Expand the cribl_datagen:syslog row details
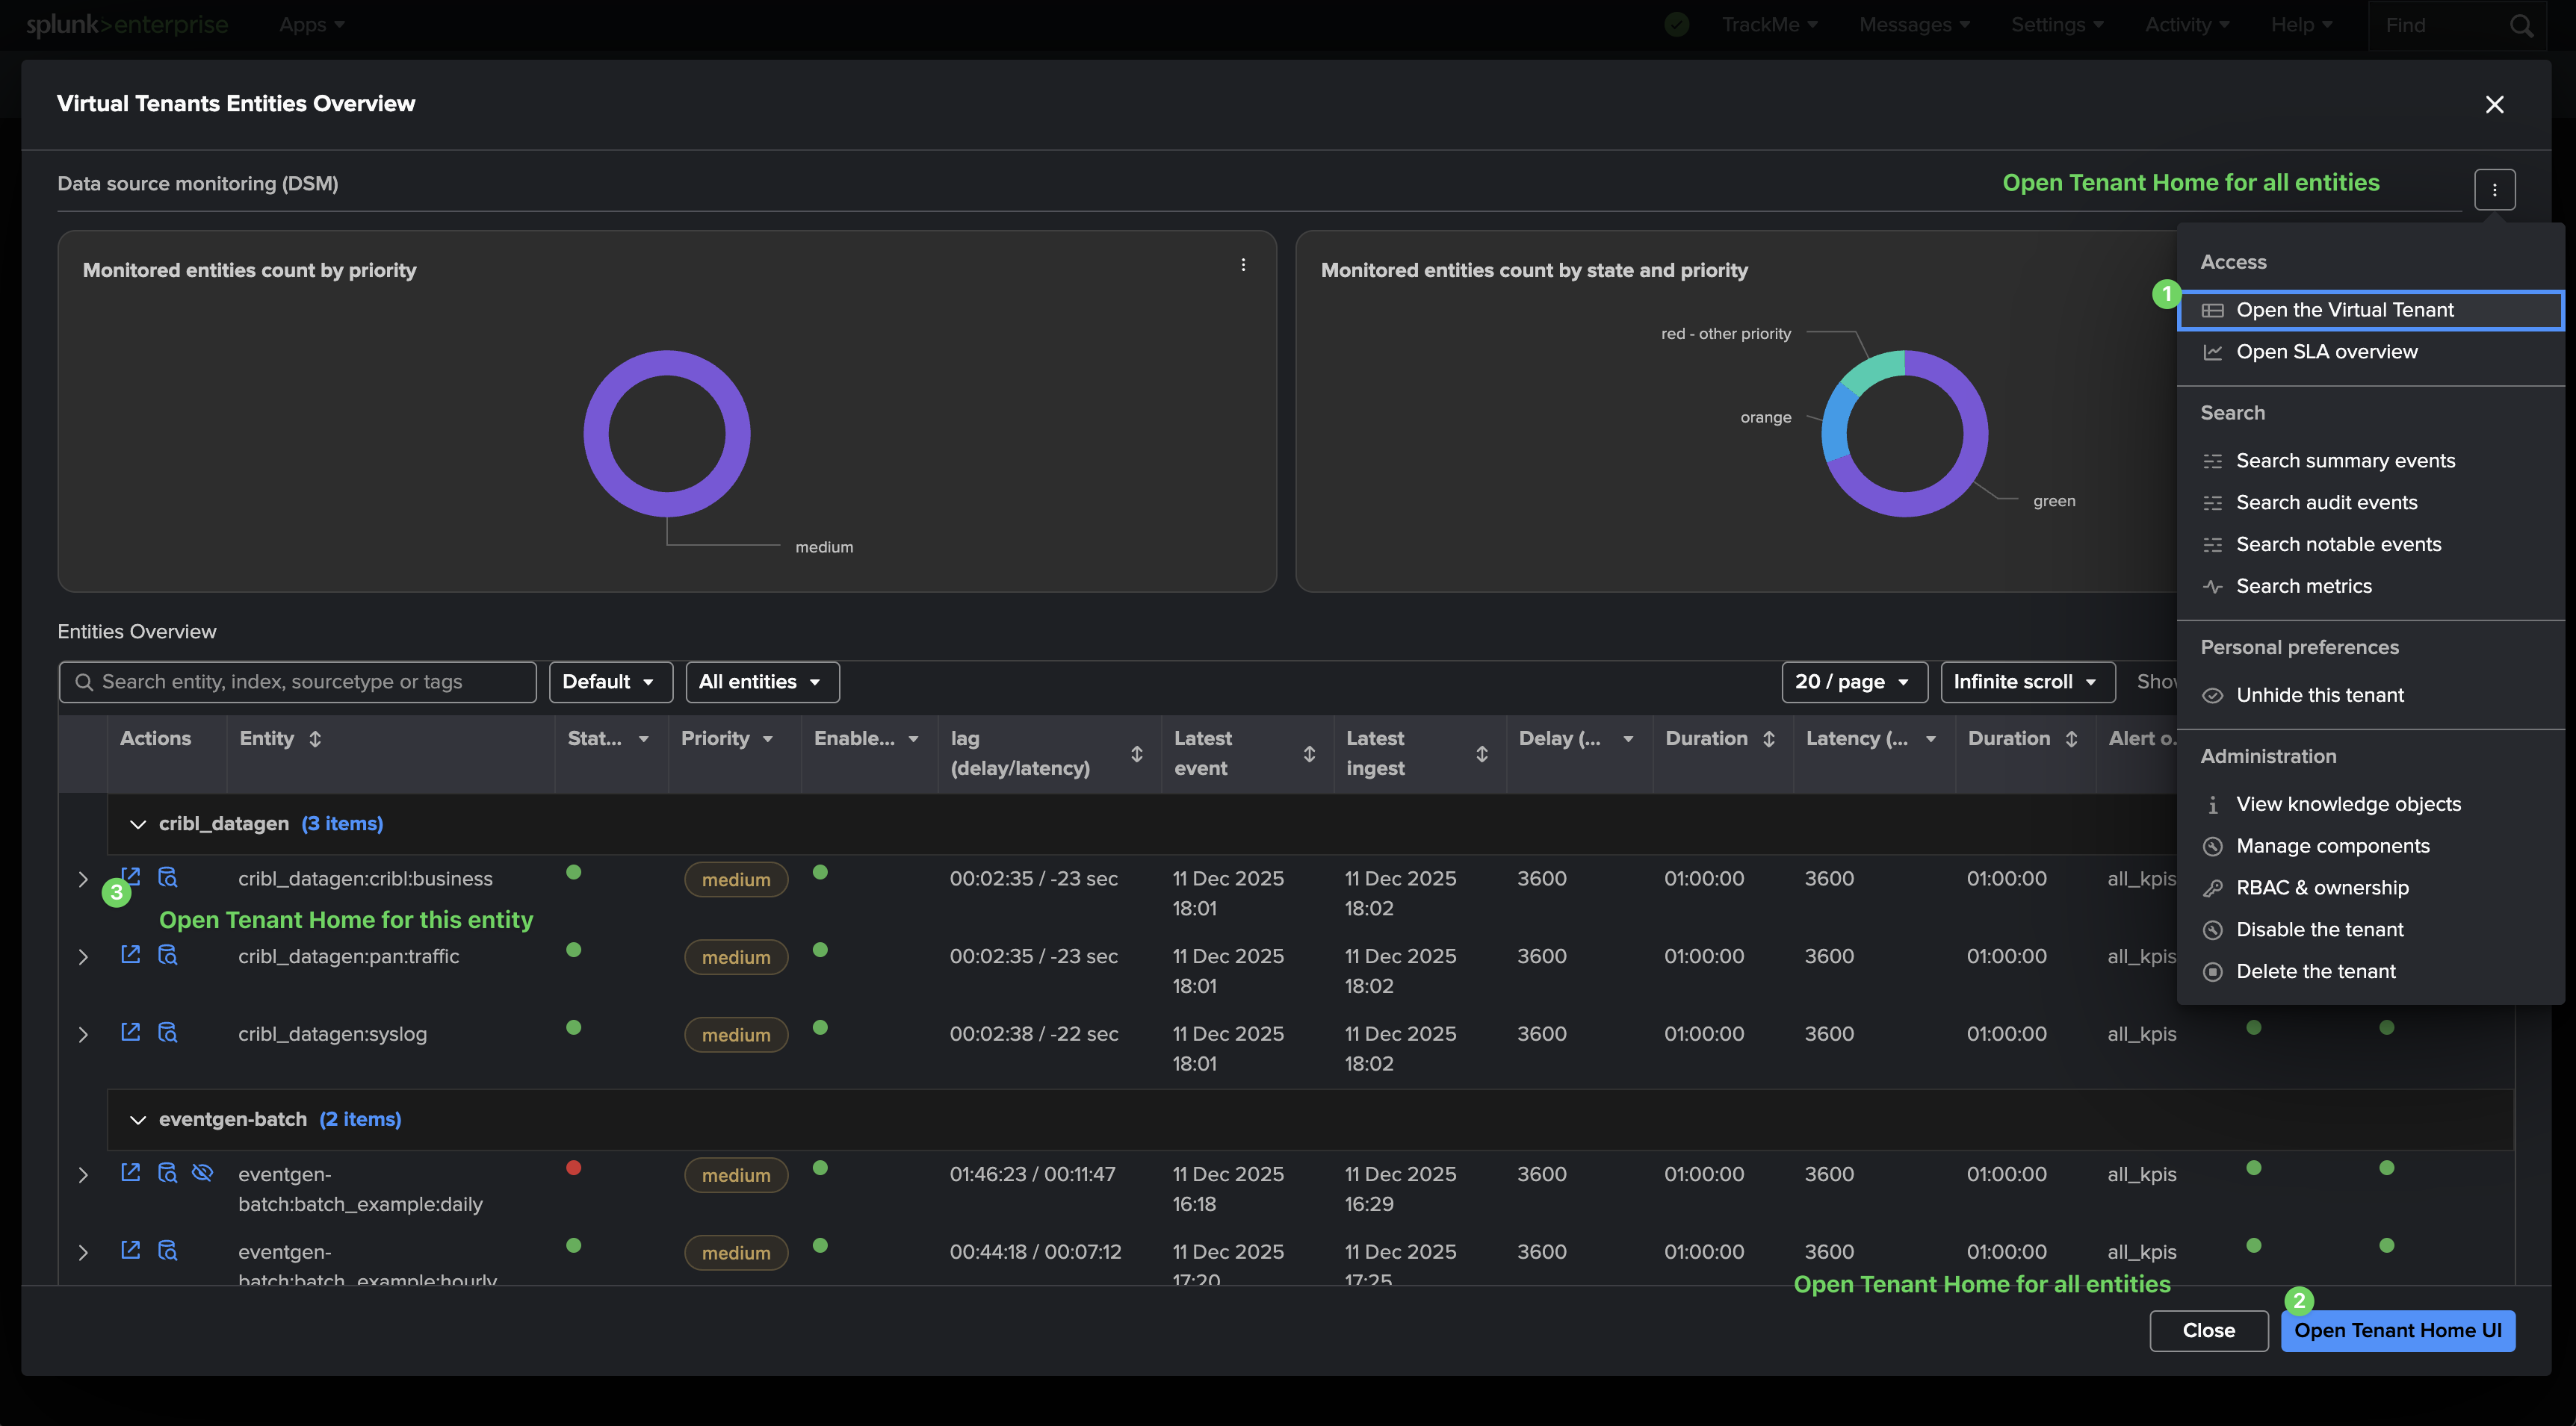Screen dimensions: 2576x1426 click(83, 1034)
